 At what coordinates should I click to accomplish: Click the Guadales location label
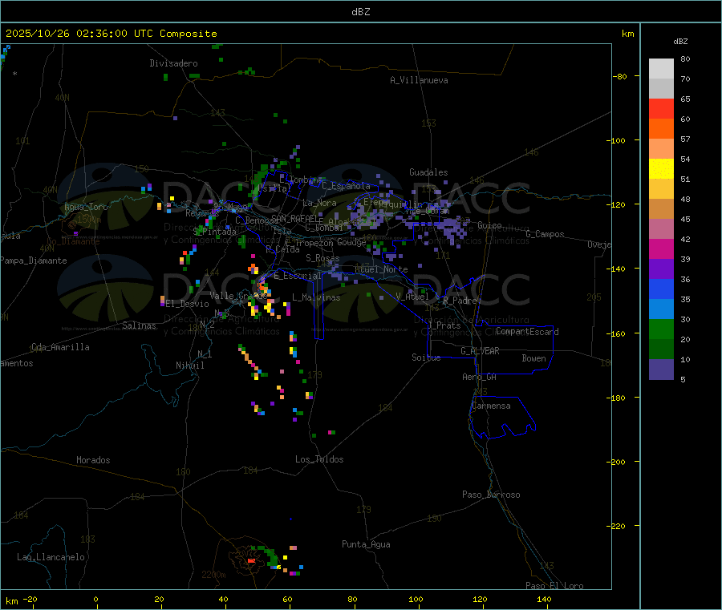coord(428,172)
